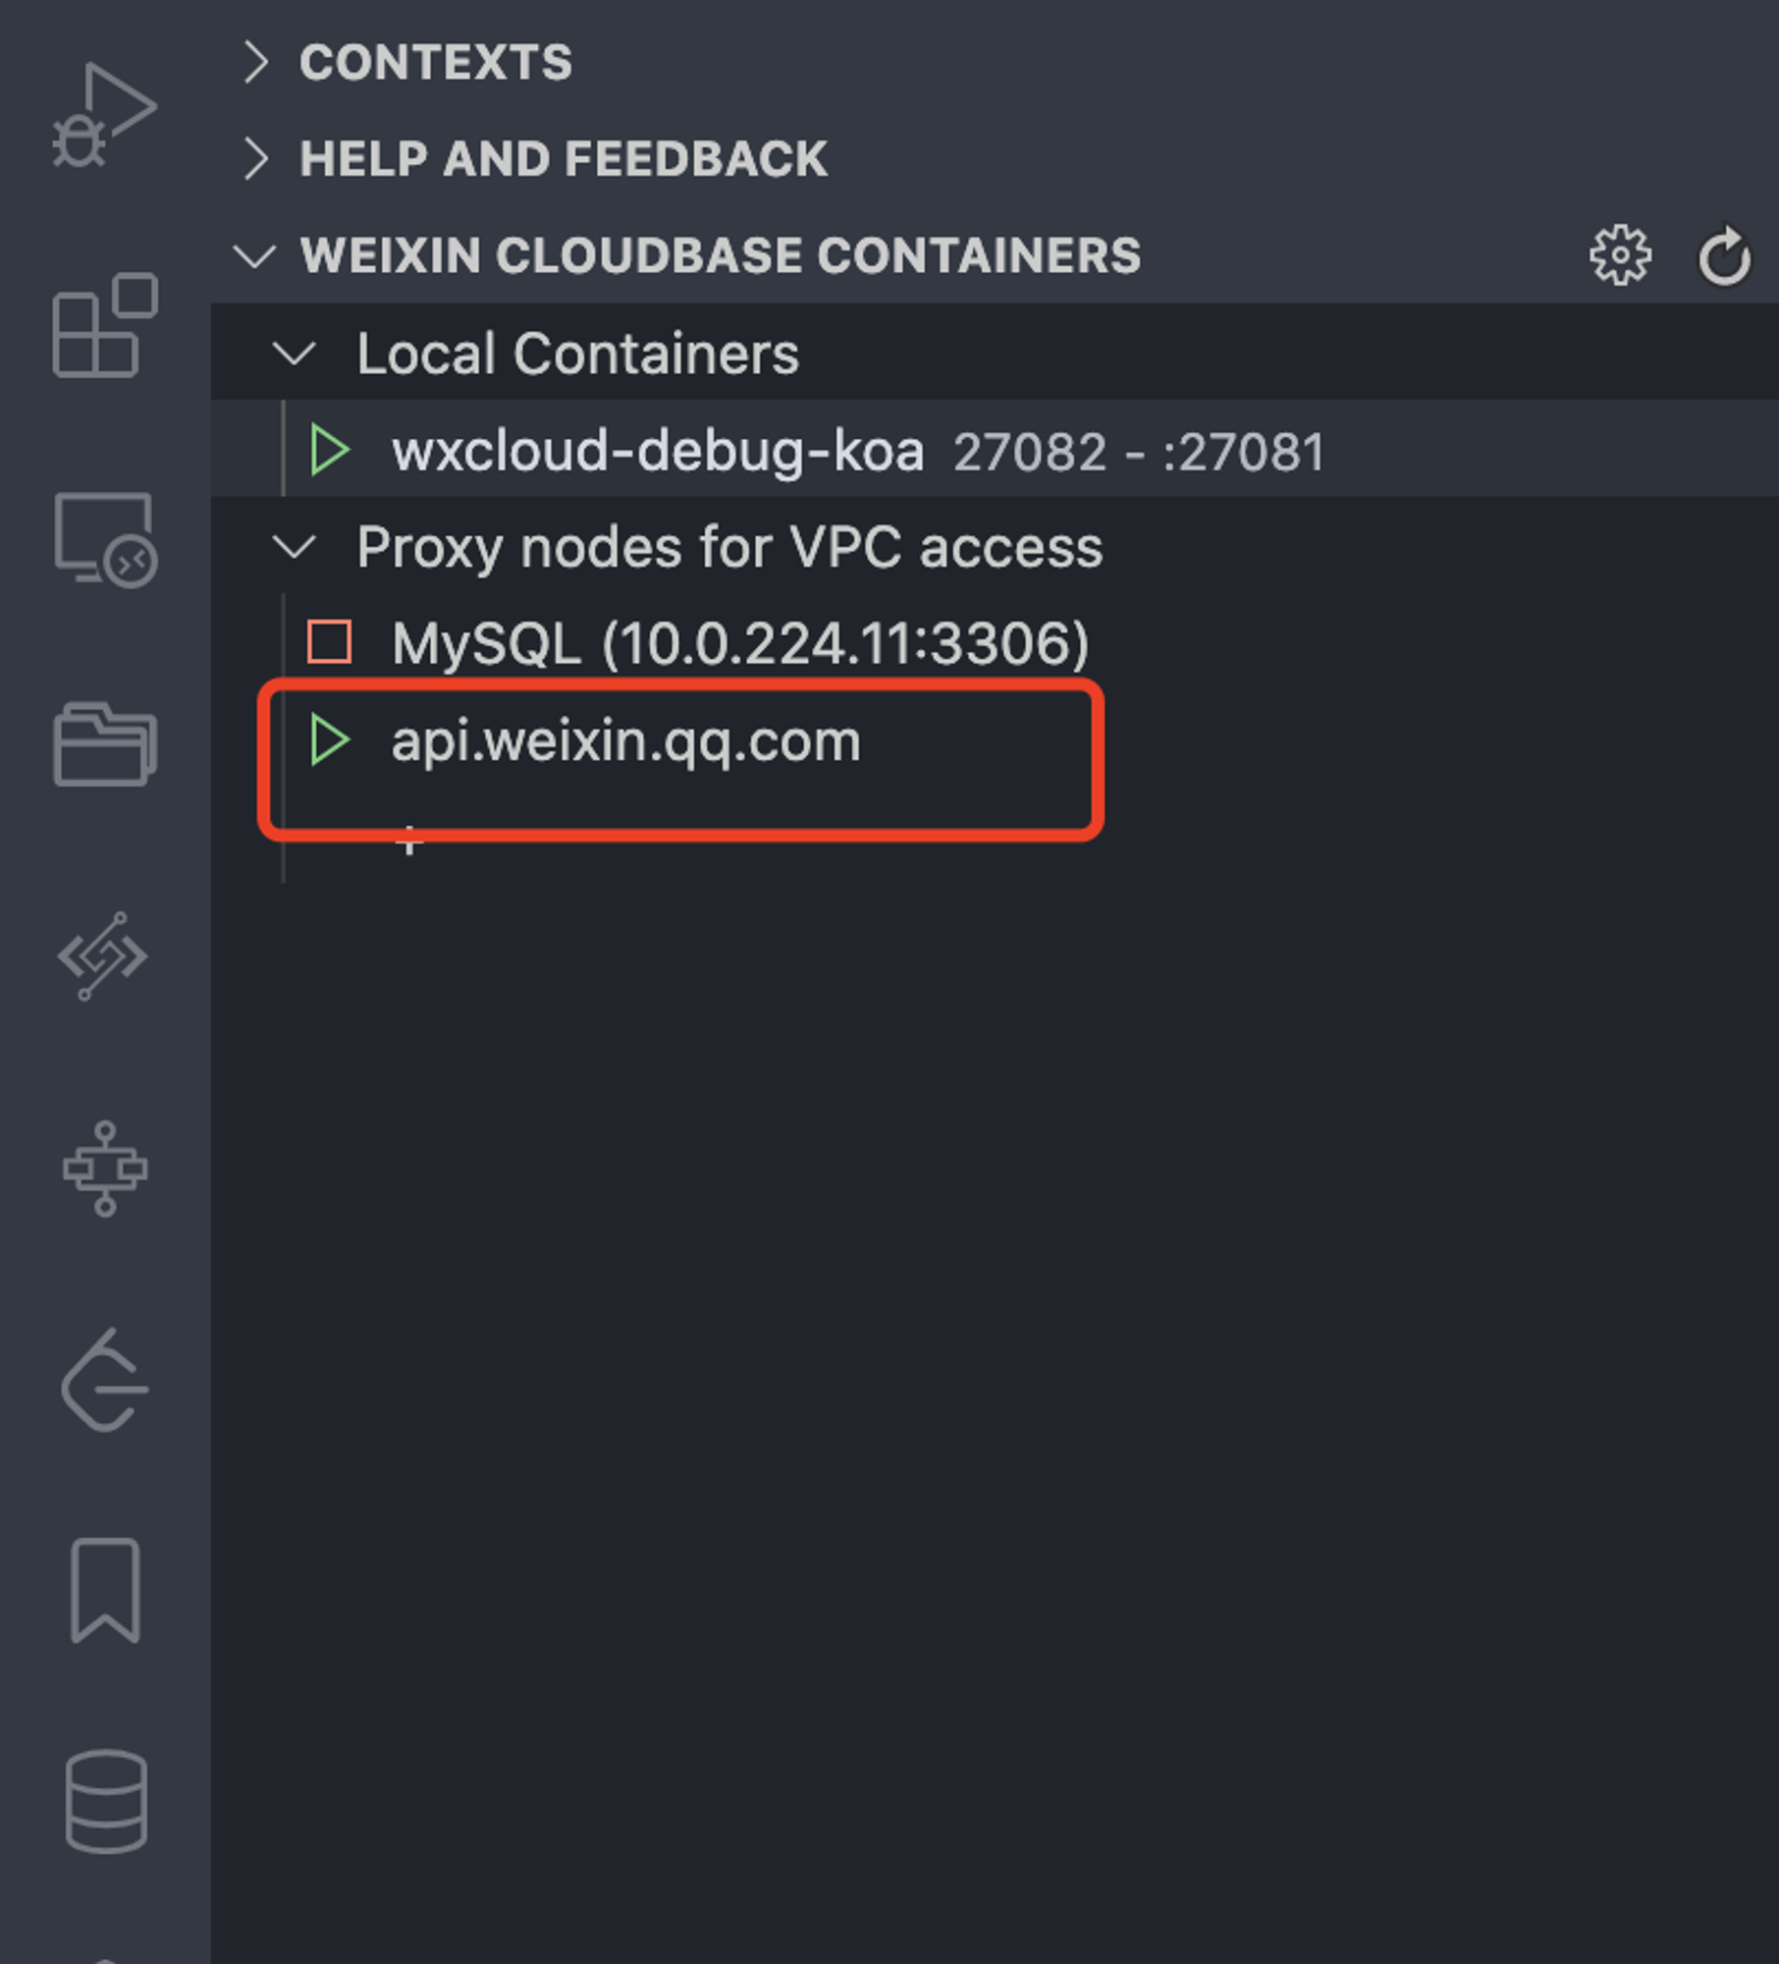Screen dimensions: 1779x1964
Task: Open the Remote Explorer icon
Action: [104, 540]
